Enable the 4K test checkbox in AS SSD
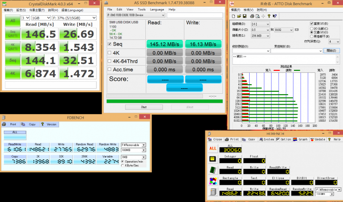343x202 pixels. [110, 53]
